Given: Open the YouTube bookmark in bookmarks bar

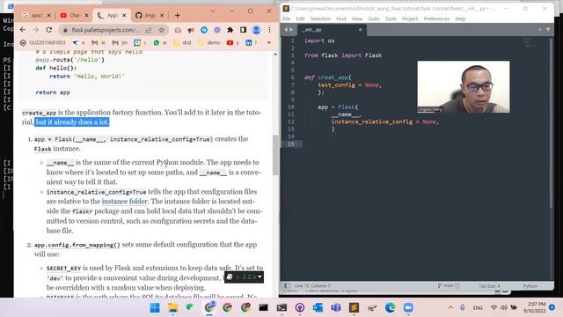Looking at the screenshot, I should point(232,43).
